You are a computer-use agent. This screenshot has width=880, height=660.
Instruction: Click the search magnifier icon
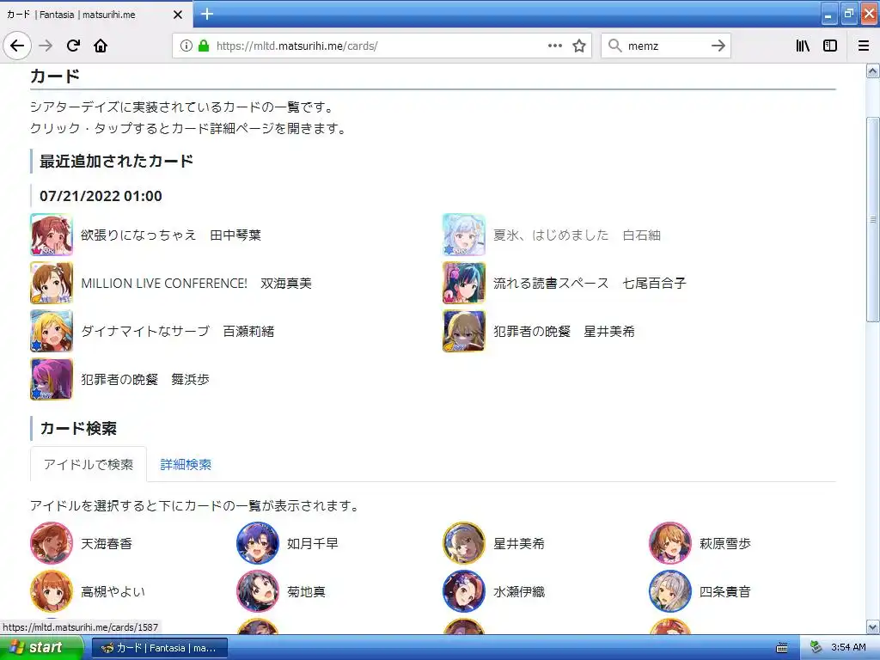pyautogui.click(x=615, y=46)
